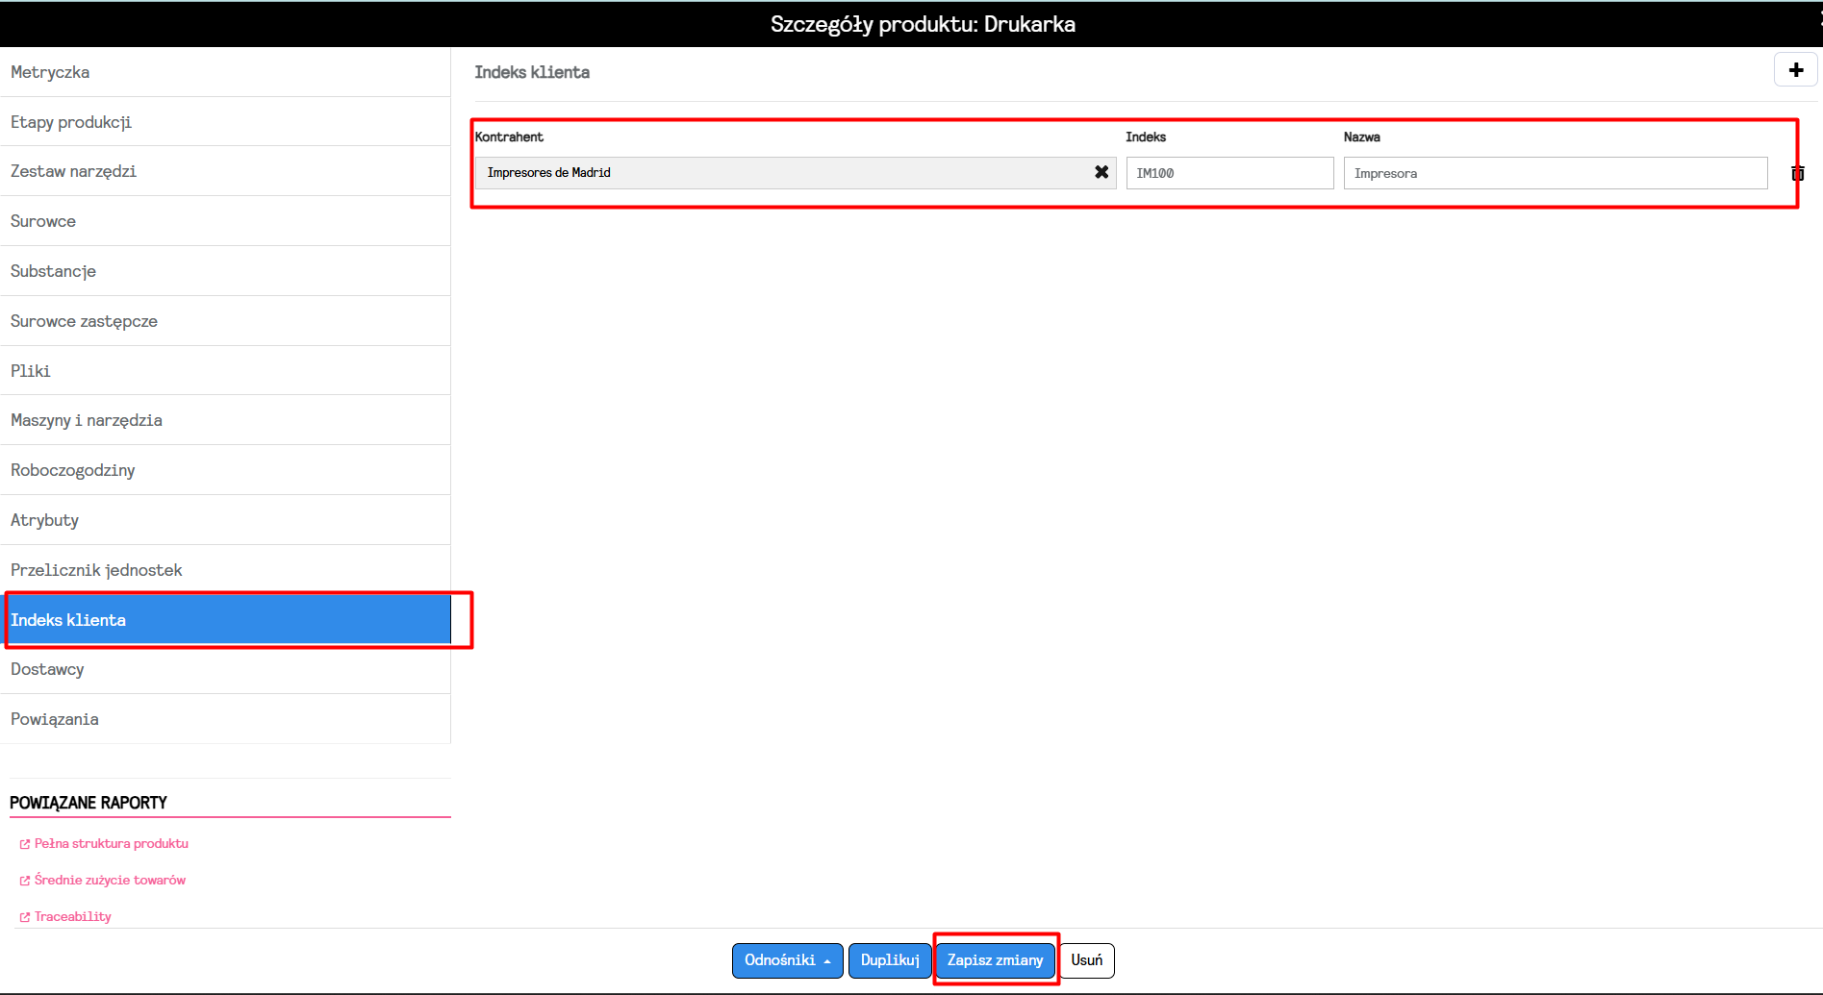Clear the Kontrahent field with X icon
The width and height of the screenshot is (1823, 995).
pos(1101,172)
